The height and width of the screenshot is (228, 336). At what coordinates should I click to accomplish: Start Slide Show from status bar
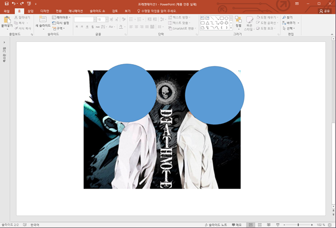tap(278, 225)
